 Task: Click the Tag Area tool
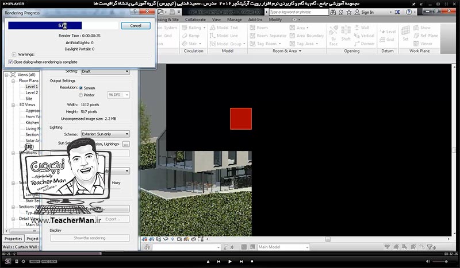pyautogui.click(x=301, y=44)
